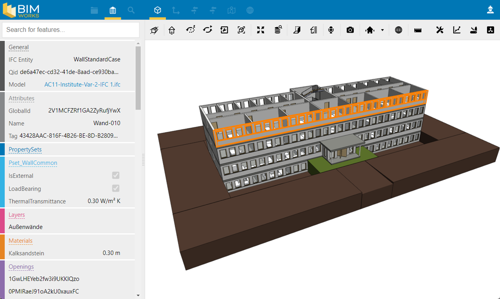Screen dimensions: 500x299
Task: Select the globe icon in the viewer toolbar
Action: pos(398,30)
